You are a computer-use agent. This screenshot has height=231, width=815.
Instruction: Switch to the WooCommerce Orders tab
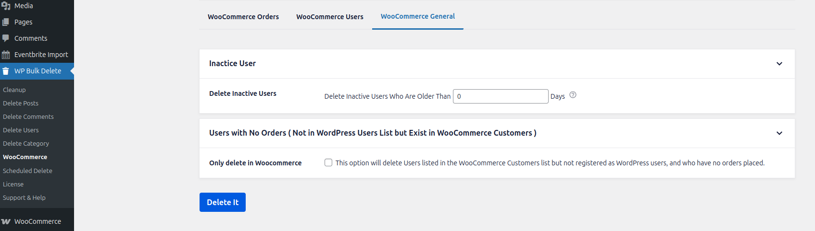pyautogui.click(x=243, y=17)
